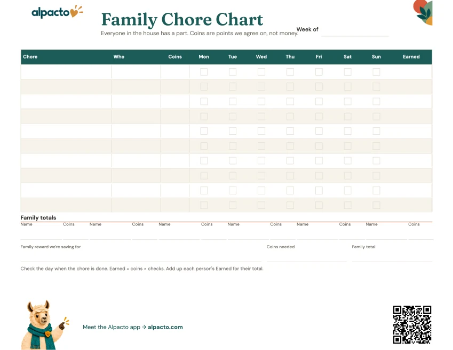This screenshot has height=350, width=453.
Task: Click the 'Coins' table column header
Action: (x=175, y=56)
